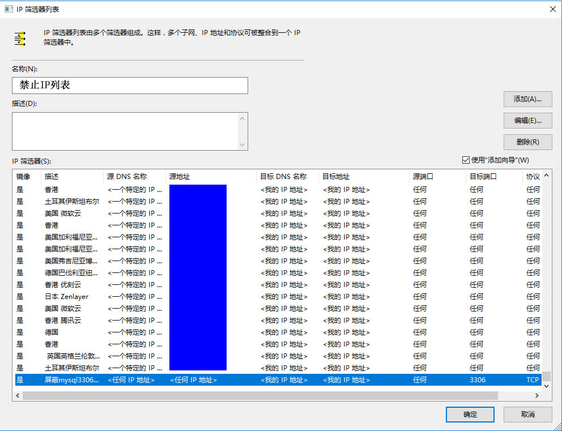Click inside the 描述 text area
Viewport: 562px width, 431px height.
(125, 131)
